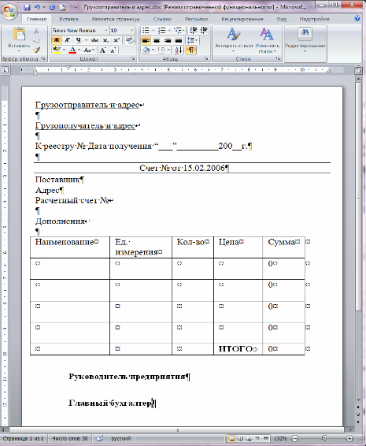Image resolution: width=366 pixels, height=446 pixels.
Task: Switch to the Разметка страницы tab
Action: 116,19
